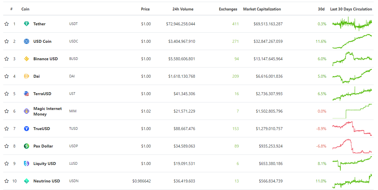Favorite Tether with its star icon
This screenshot has height=190, width=378.
click(6, 24)
